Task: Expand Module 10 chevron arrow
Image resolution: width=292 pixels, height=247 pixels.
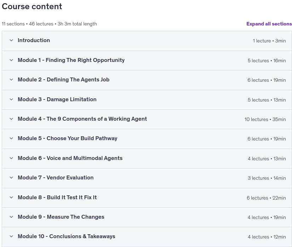Action: tap(11, 237)
